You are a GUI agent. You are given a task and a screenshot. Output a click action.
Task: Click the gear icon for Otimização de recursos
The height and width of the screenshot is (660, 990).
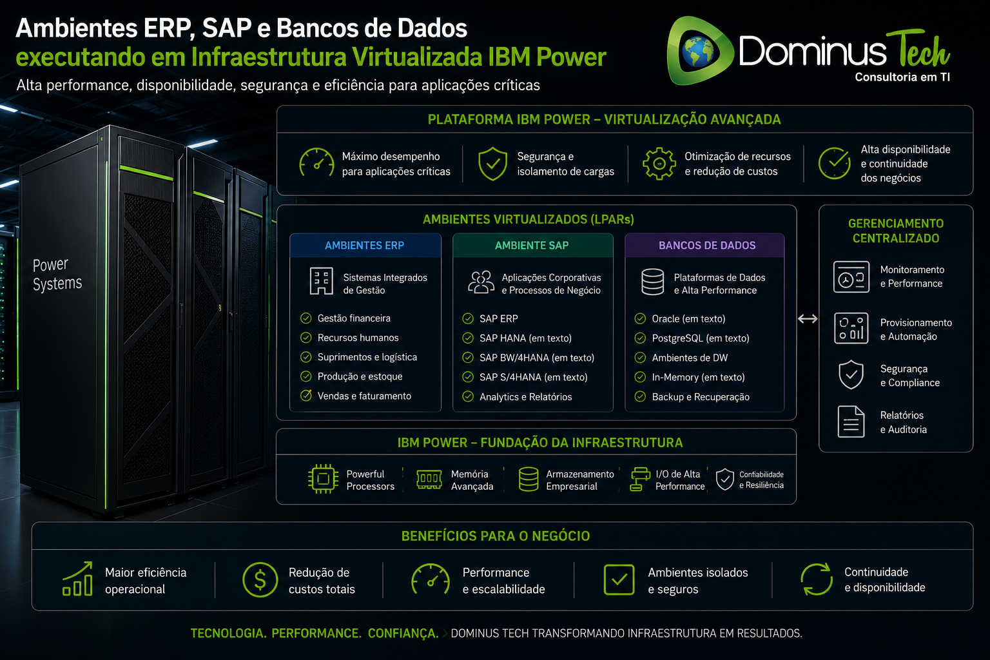[x=659, y=164]
